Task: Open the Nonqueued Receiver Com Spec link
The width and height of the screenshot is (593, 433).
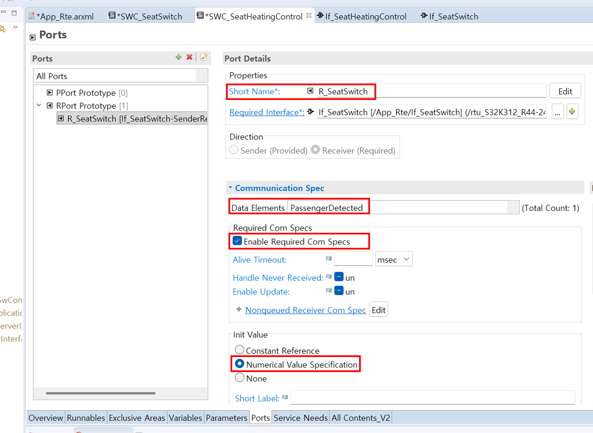Action: click(305, 310)
